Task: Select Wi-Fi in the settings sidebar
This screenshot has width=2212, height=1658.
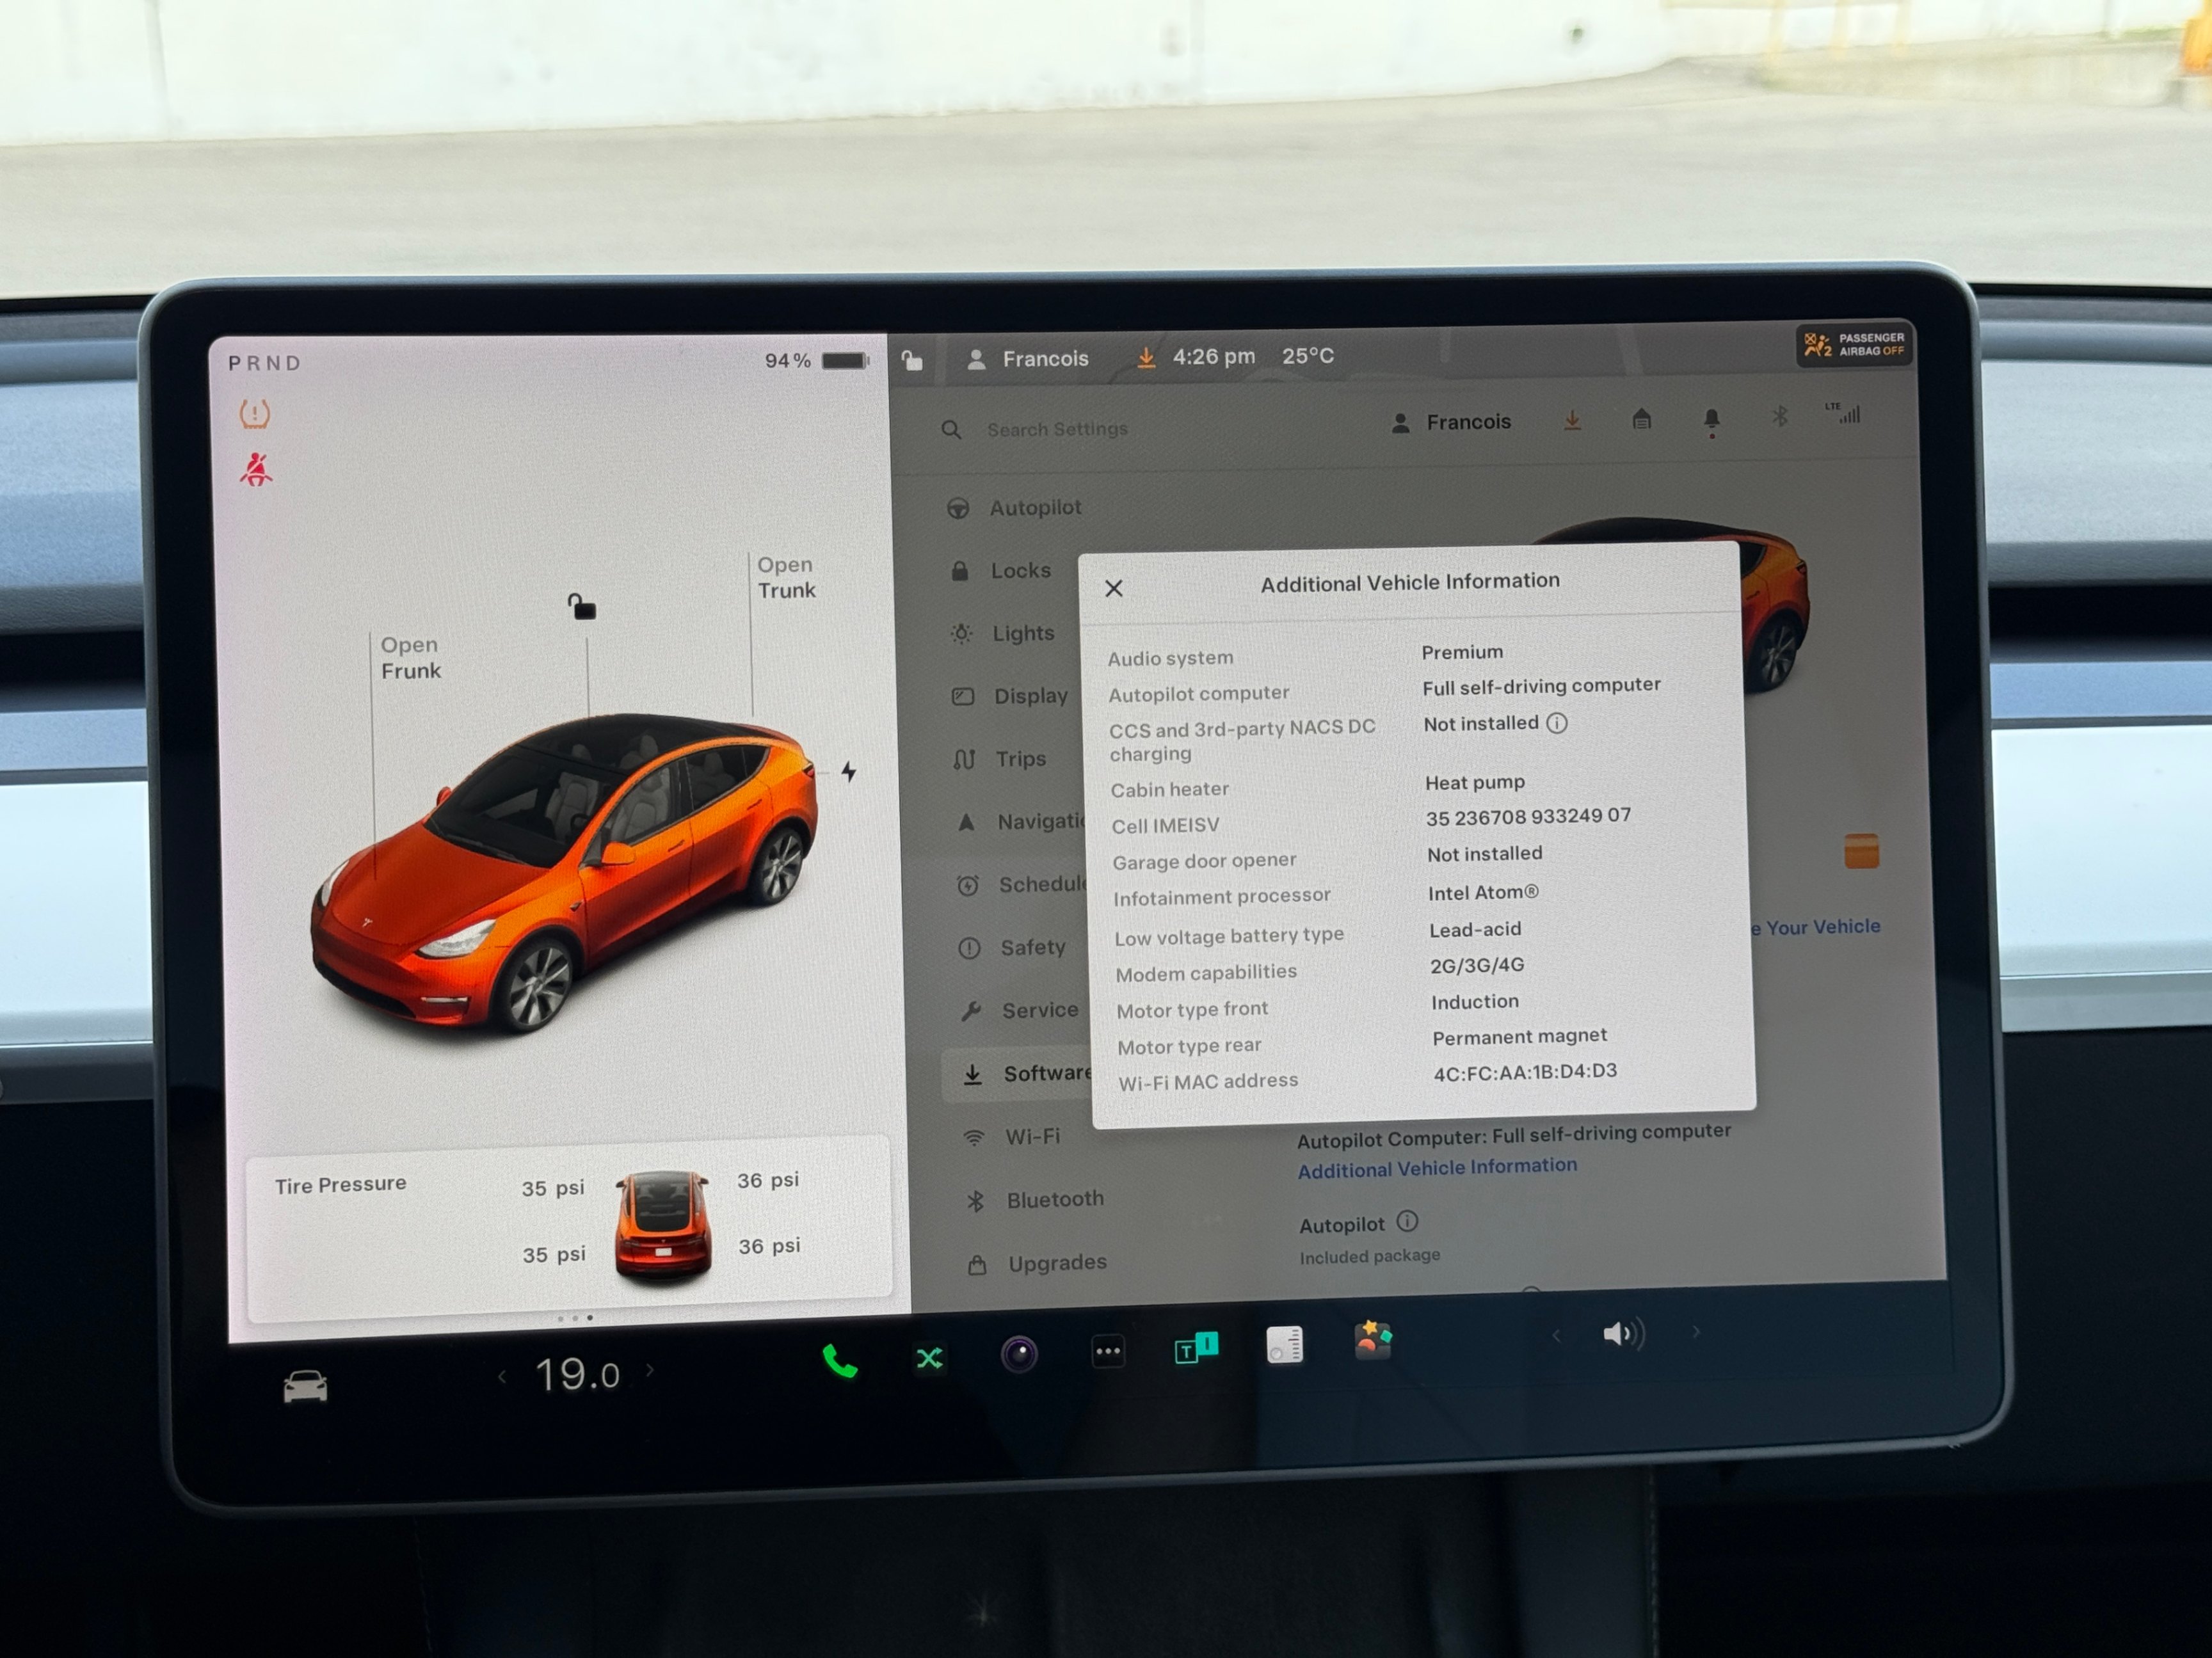Action: click(x=1031, y=1137)
